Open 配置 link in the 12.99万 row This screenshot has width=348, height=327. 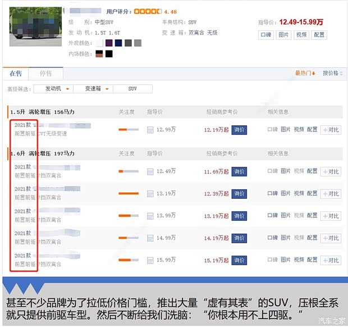pos(312,130)
